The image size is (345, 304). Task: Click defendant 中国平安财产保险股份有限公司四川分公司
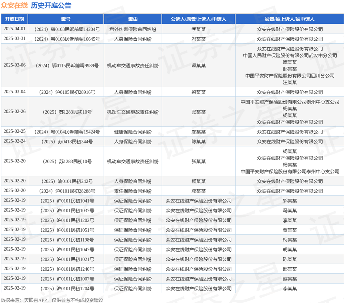(x=290, y=76)
